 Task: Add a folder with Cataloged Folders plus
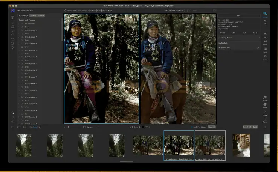pyautogui.click(x=59, y=20)
